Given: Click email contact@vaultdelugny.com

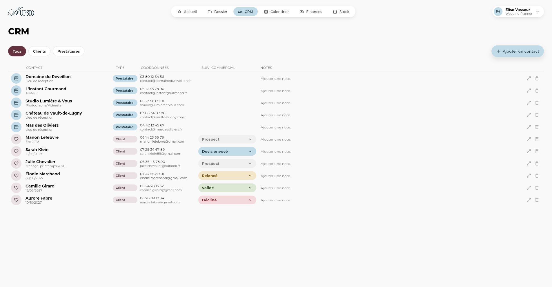Looking at the screenshot, I should (162, 117).
